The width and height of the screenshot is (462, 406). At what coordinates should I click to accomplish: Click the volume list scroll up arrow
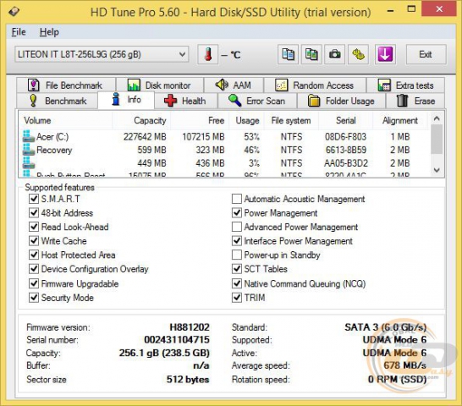tap(437, 118)
